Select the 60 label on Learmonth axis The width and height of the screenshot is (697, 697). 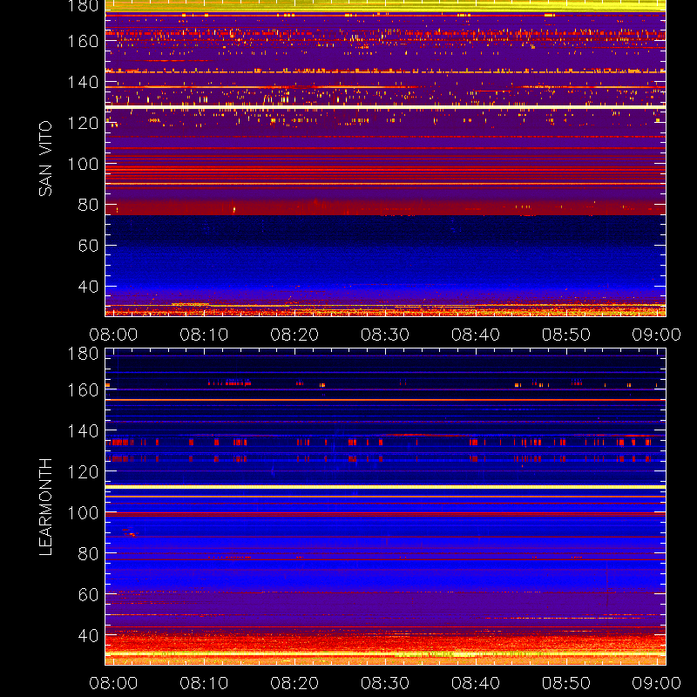pos(88,594)
